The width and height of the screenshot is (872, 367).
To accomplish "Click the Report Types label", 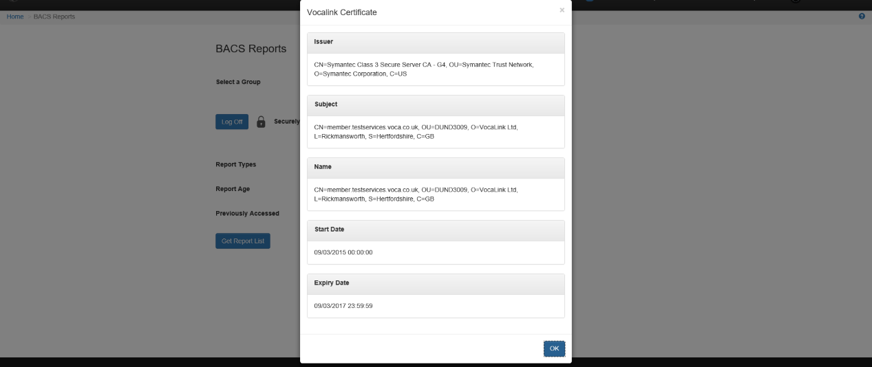I will tap(235, 165).
